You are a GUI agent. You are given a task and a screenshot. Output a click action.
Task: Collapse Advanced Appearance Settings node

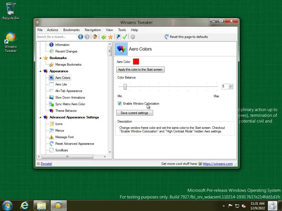coord(40,117)
